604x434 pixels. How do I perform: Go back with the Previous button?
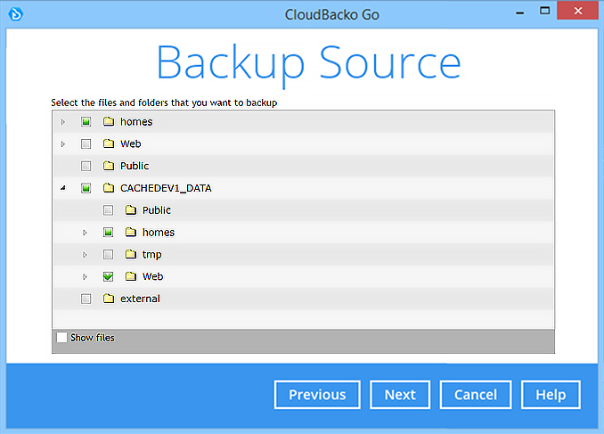[x=317, y=395]
